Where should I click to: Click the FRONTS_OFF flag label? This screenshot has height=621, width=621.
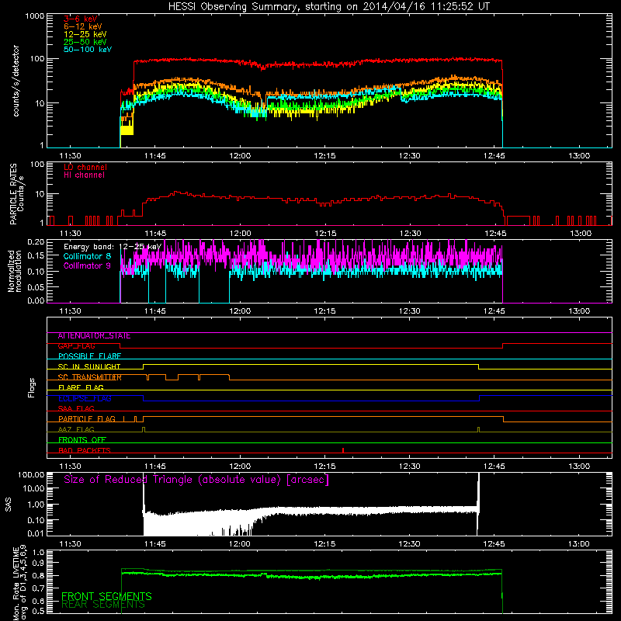[x=82, y=440]
